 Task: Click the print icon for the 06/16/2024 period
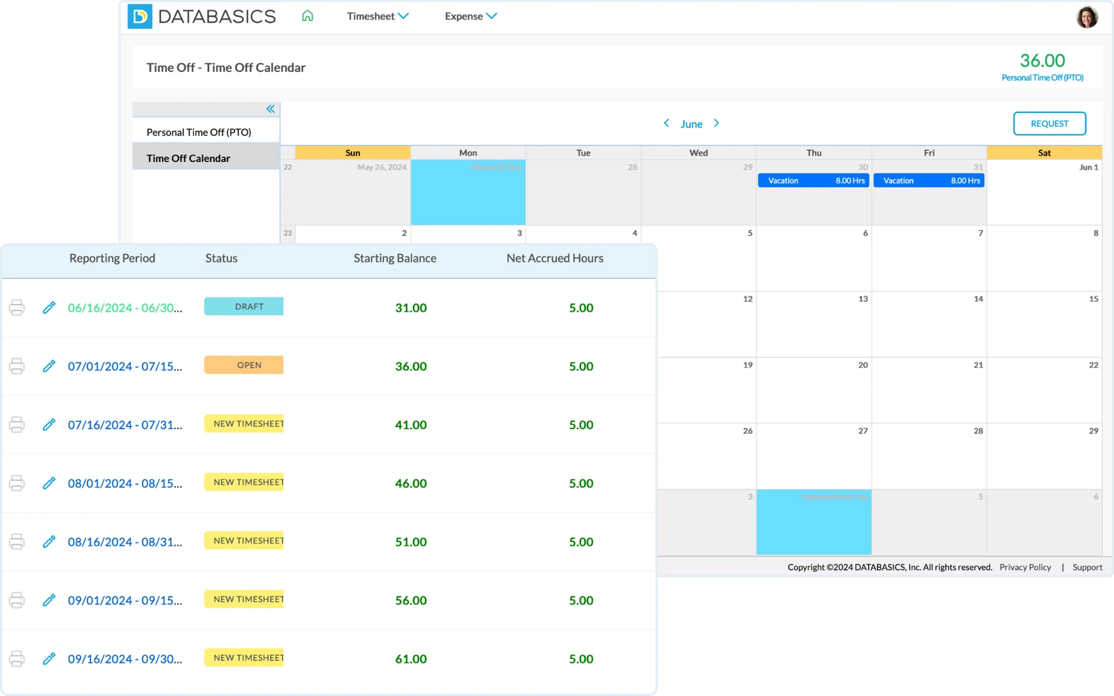tap(17, 307)
